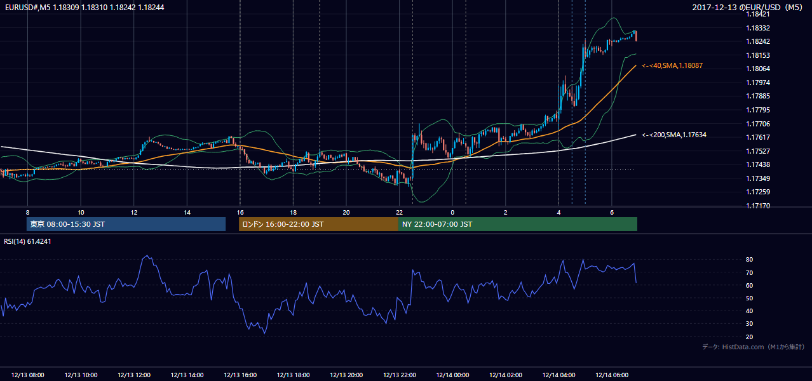Click the 12/13 18:00 time label
This screenshot has height=381, width=812.
point(293,375)
